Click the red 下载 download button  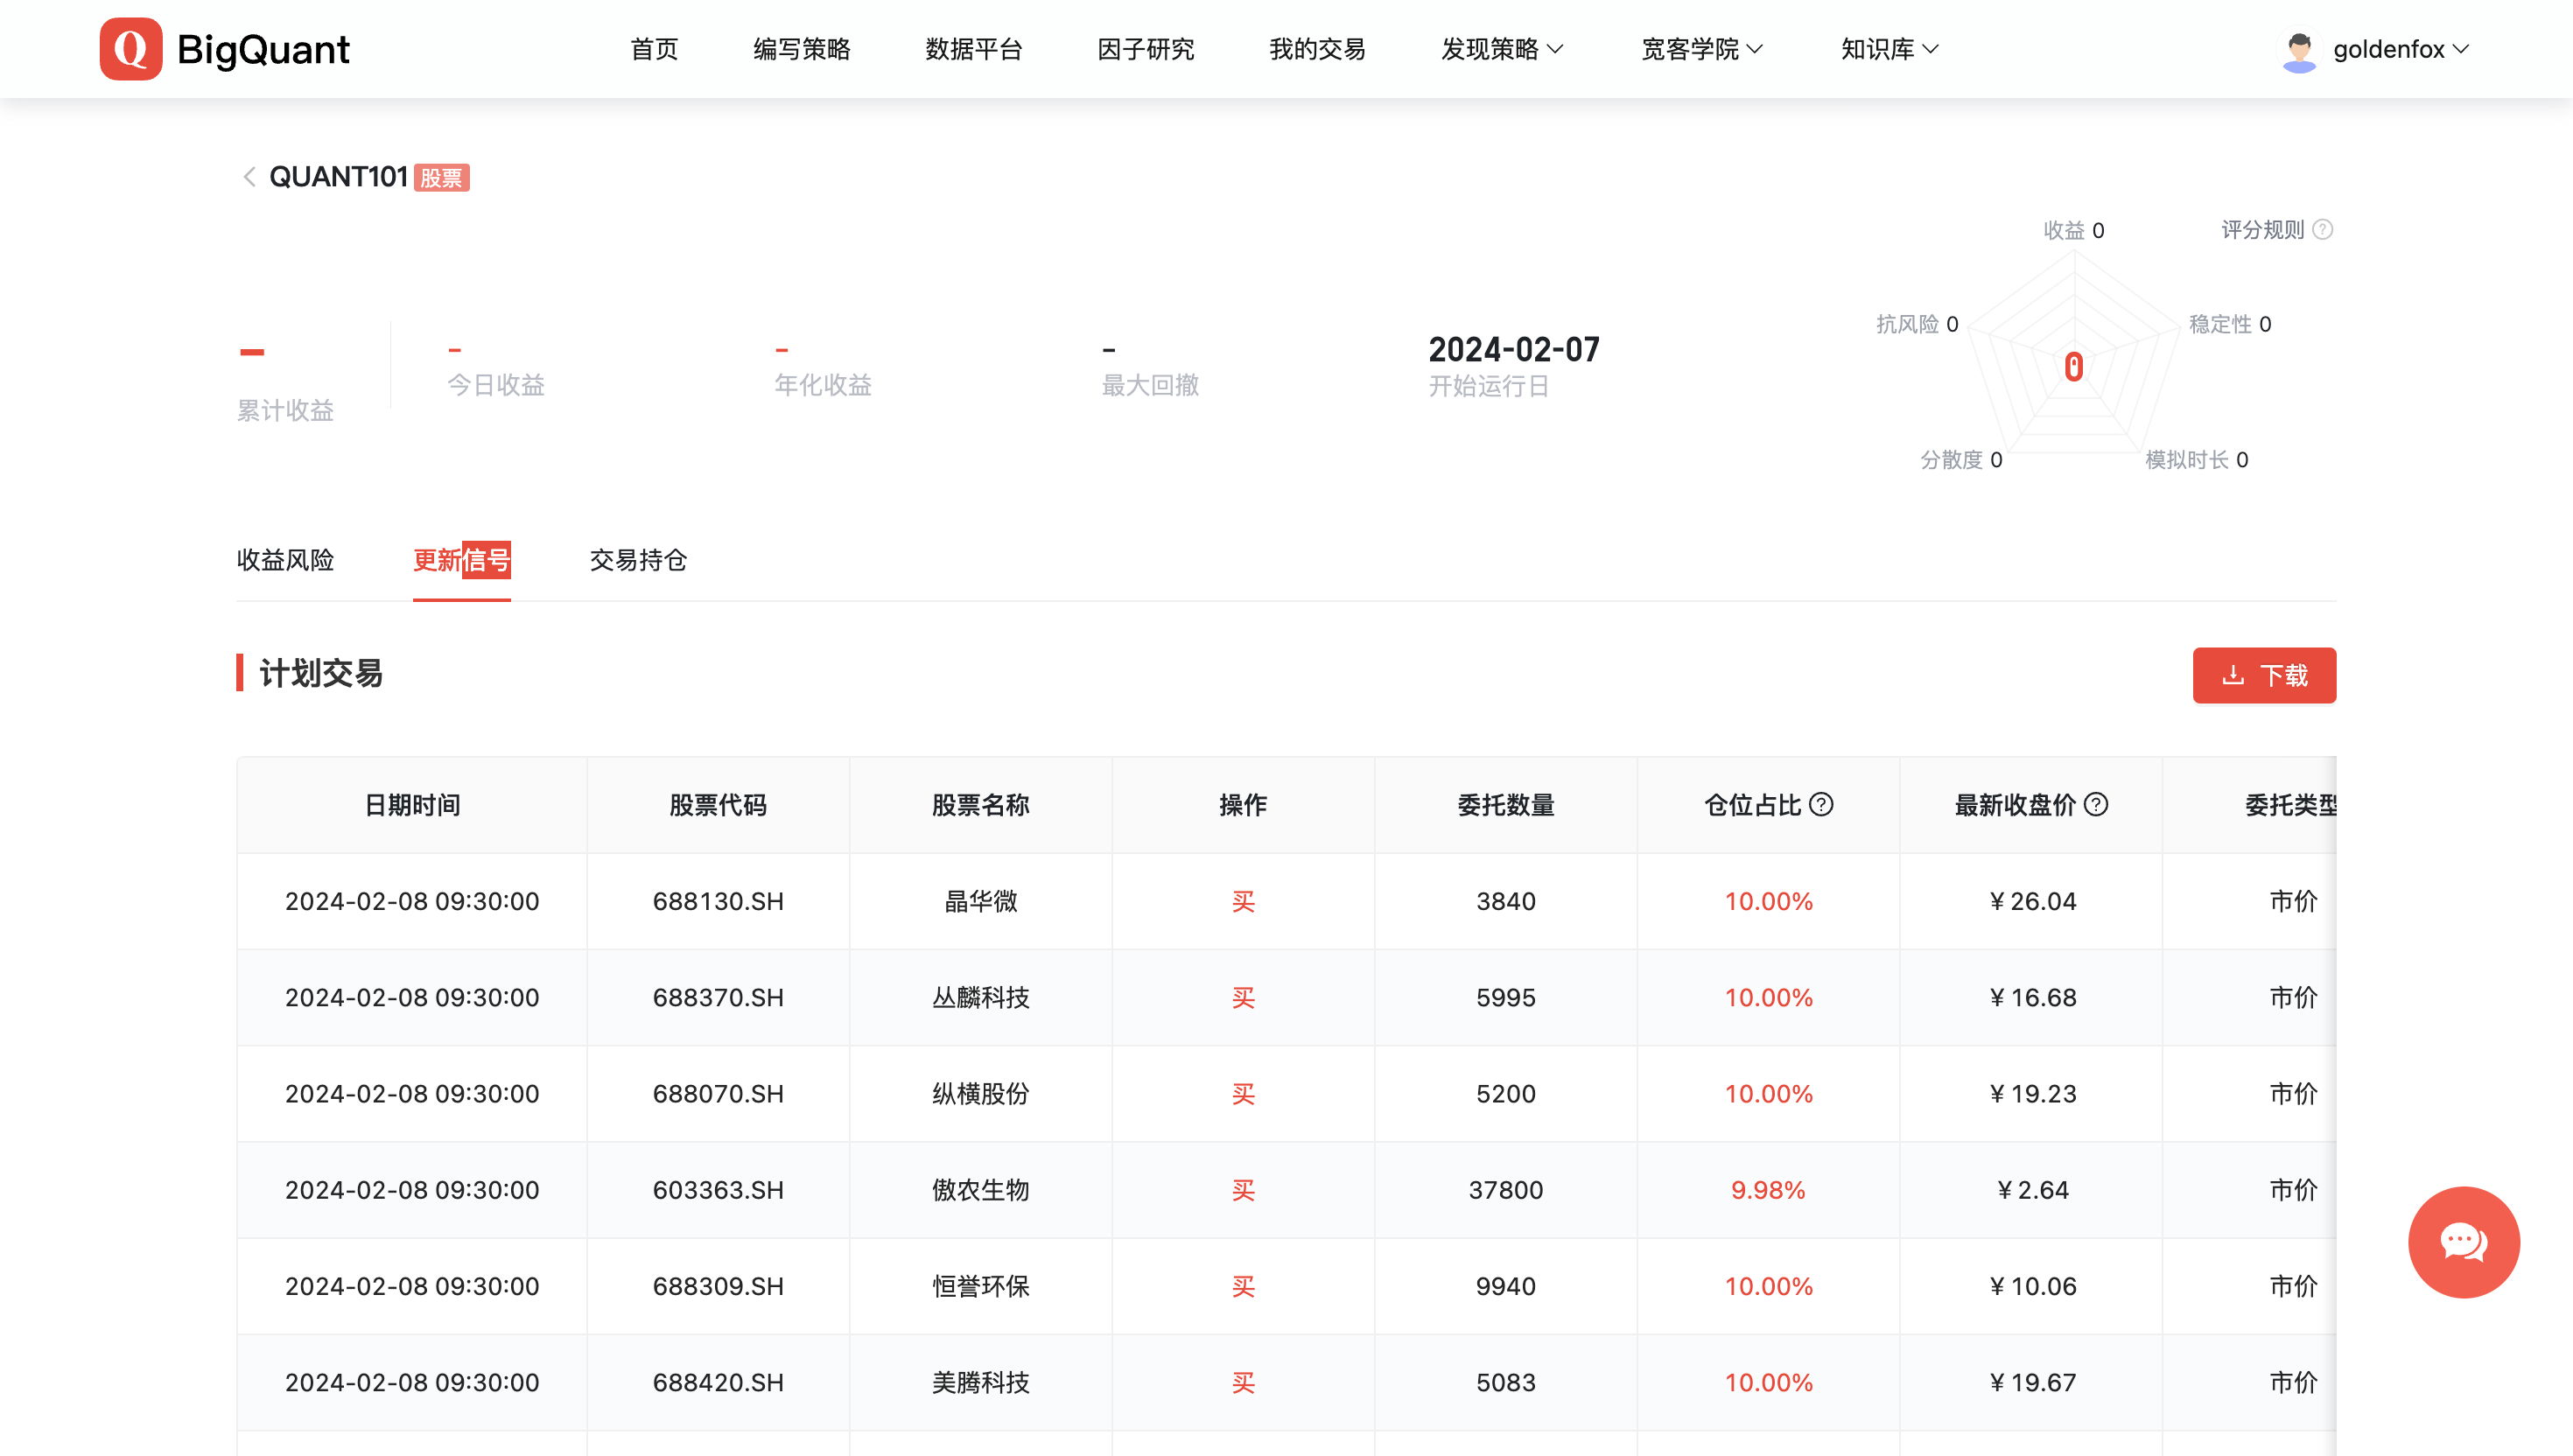[x=2263, y=675]
